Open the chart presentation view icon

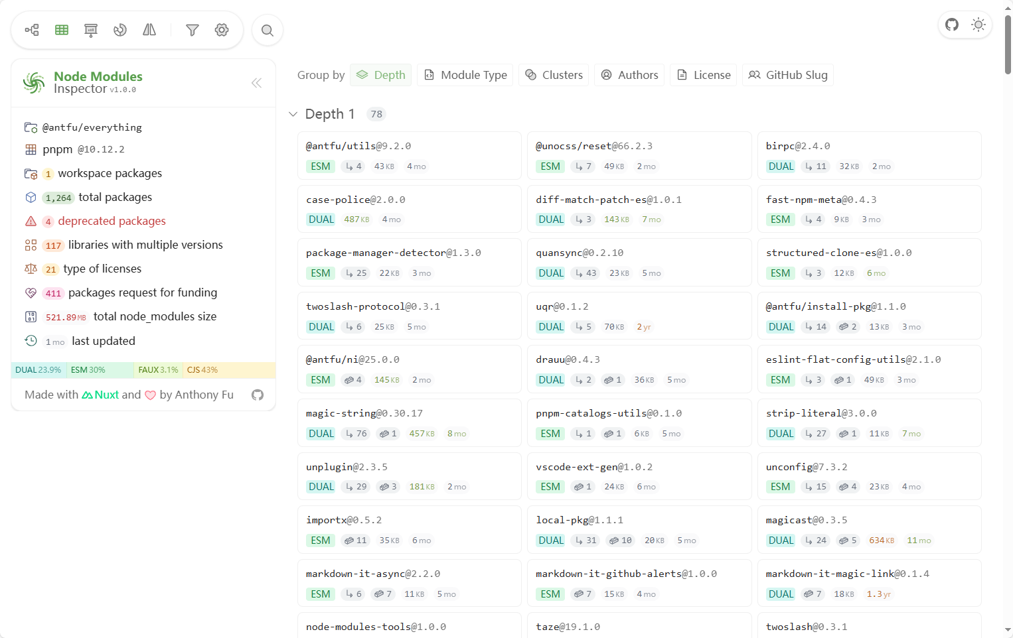coord(91,30)
